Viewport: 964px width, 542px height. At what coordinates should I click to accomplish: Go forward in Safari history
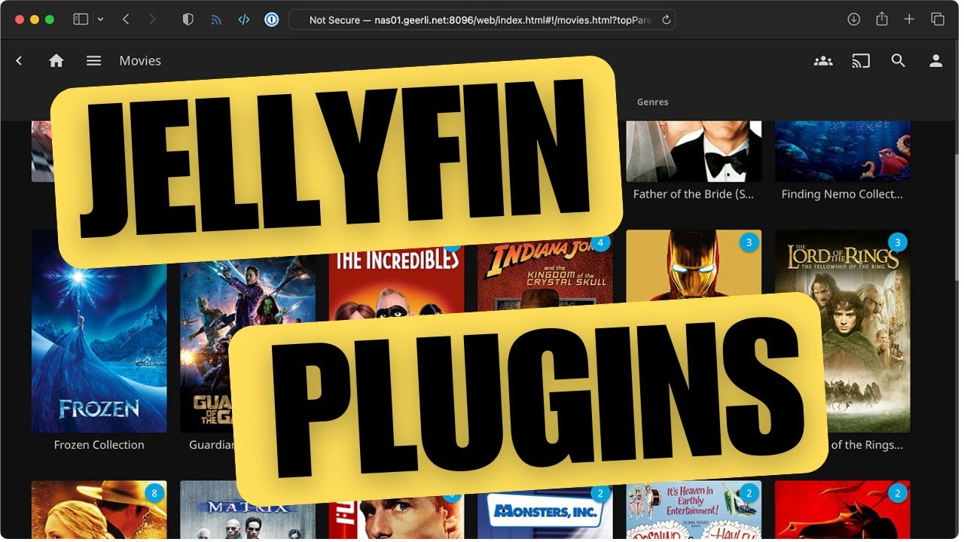pos(153,20)
